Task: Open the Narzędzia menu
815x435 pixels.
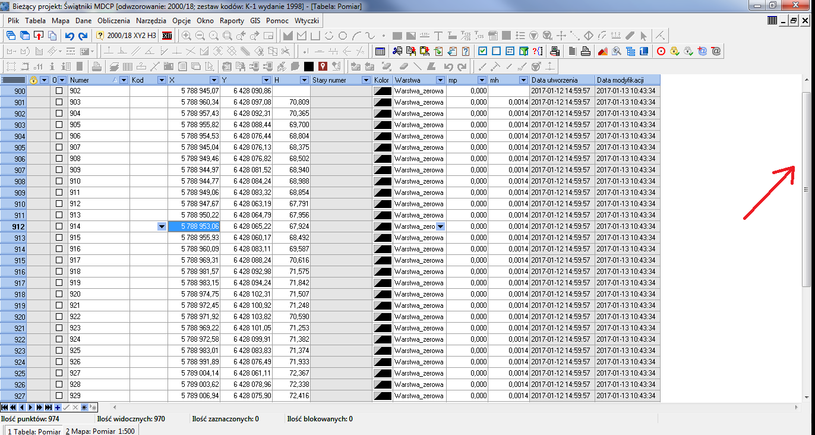Action: 151,20
